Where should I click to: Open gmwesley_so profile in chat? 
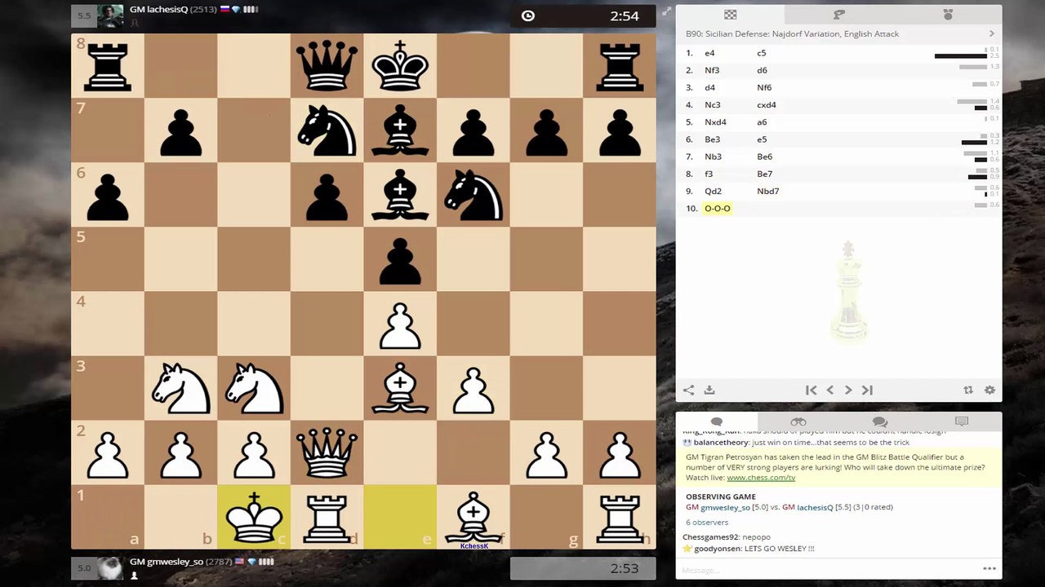(x=725, y=507)
